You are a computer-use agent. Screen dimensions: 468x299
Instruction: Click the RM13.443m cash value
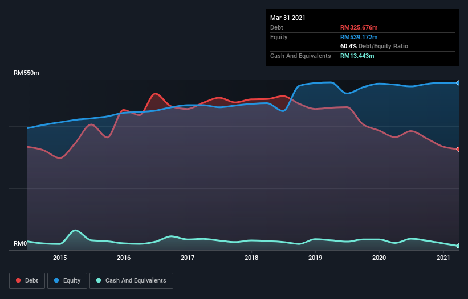coord(357,56)
